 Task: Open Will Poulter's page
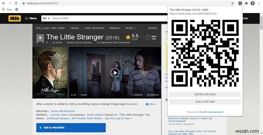point(79,119)
